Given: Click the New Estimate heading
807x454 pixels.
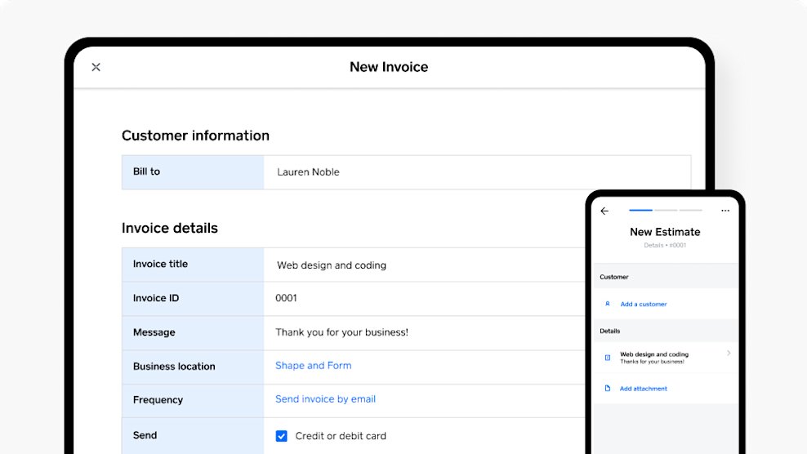Looking at the screenshot, I should [665, 232].
